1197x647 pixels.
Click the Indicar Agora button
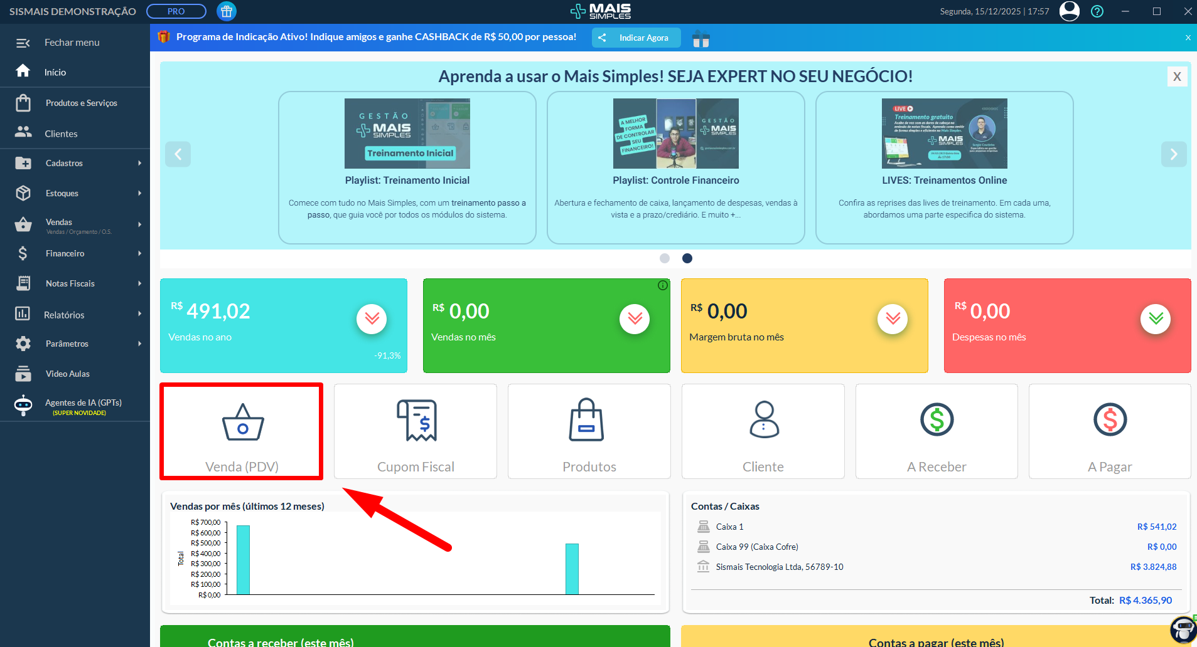point(636,38)
